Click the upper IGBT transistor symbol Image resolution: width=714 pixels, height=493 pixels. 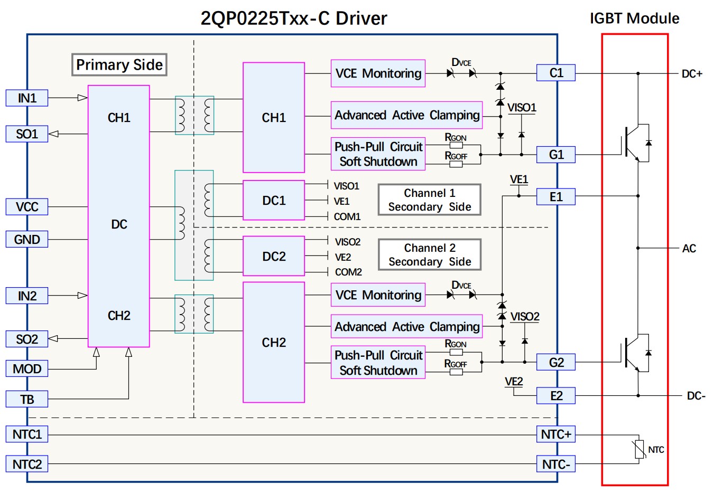637,143
